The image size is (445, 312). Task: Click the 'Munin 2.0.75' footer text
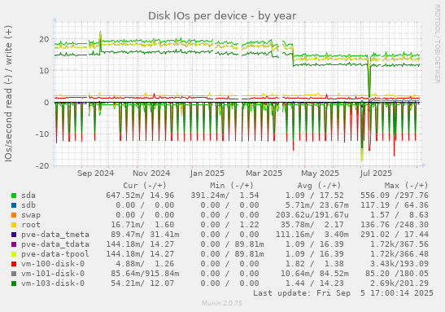[x=222, y=304]
